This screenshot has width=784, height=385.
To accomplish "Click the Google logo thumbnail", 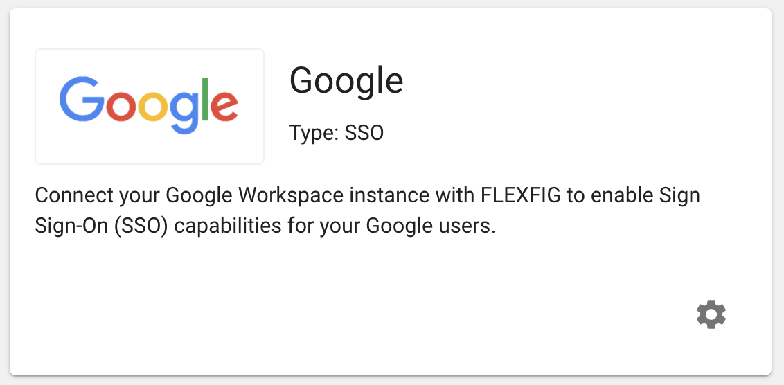I will (x=150, y=107).
